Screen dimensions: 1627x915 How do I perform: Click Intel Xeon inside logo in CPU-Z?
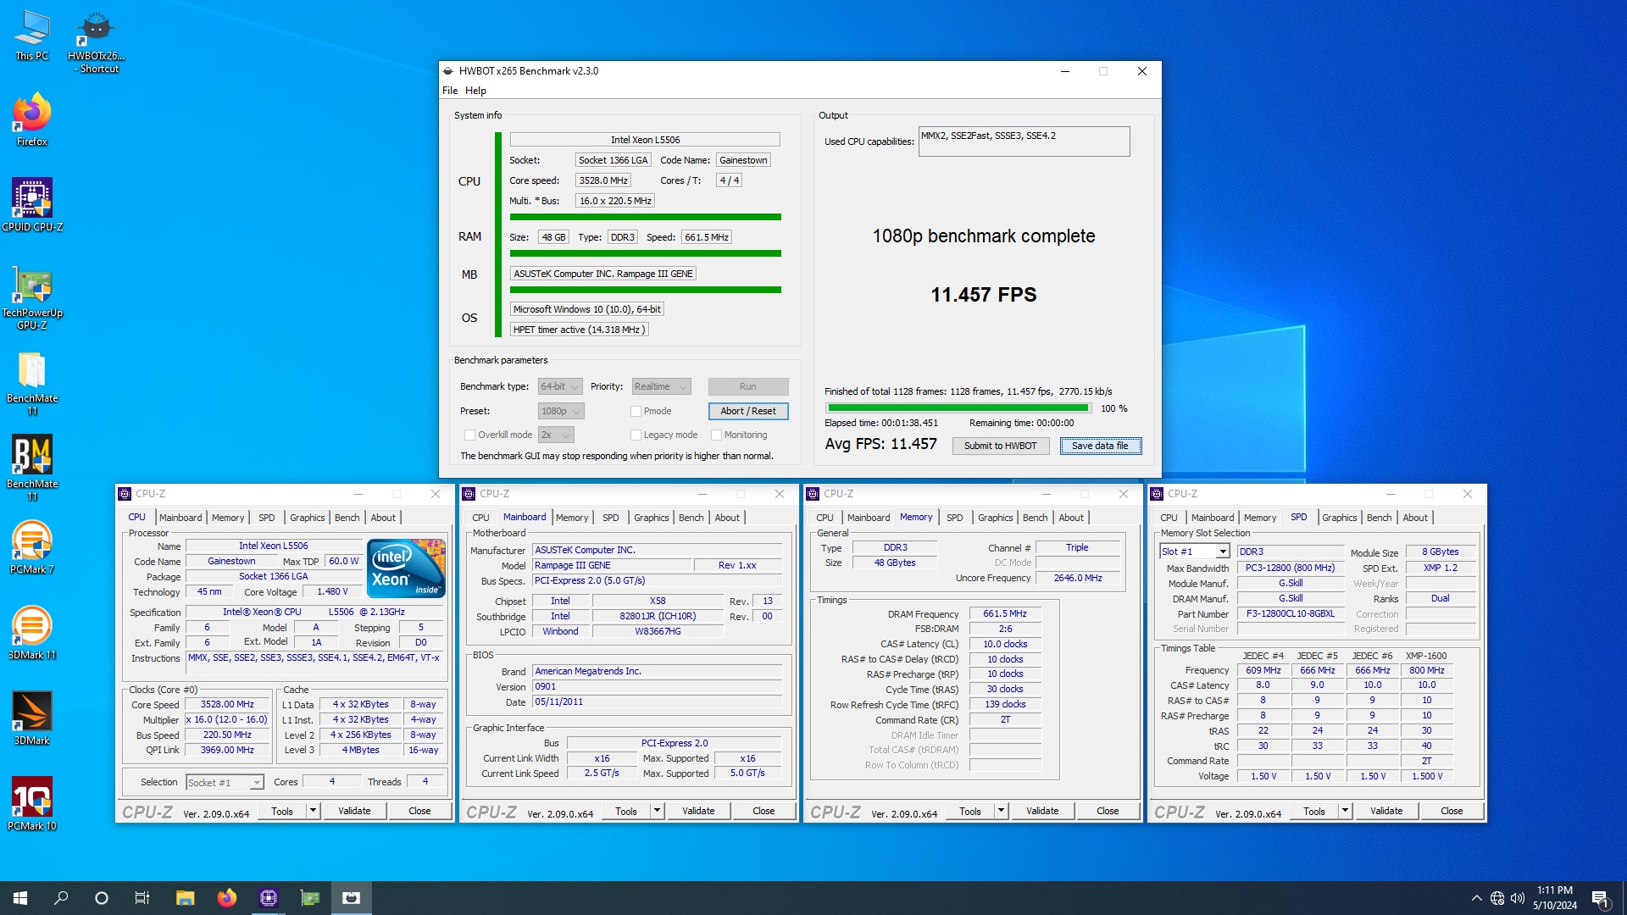[407, 568]
